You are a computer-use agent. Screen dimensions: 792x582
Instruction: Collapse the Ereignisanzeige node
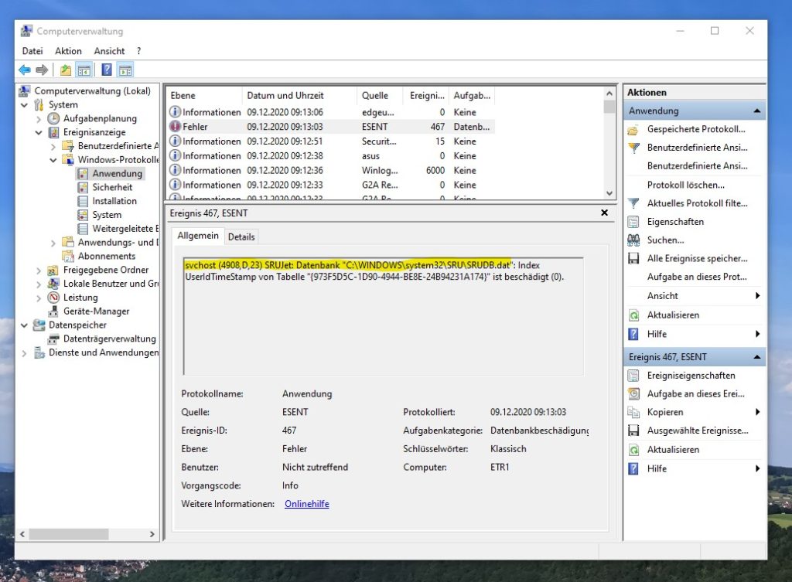pos(39,132)
